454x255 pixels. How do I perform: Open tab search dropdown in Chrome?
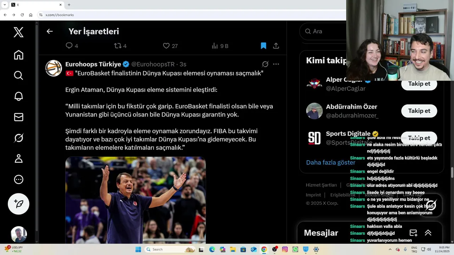5,5
